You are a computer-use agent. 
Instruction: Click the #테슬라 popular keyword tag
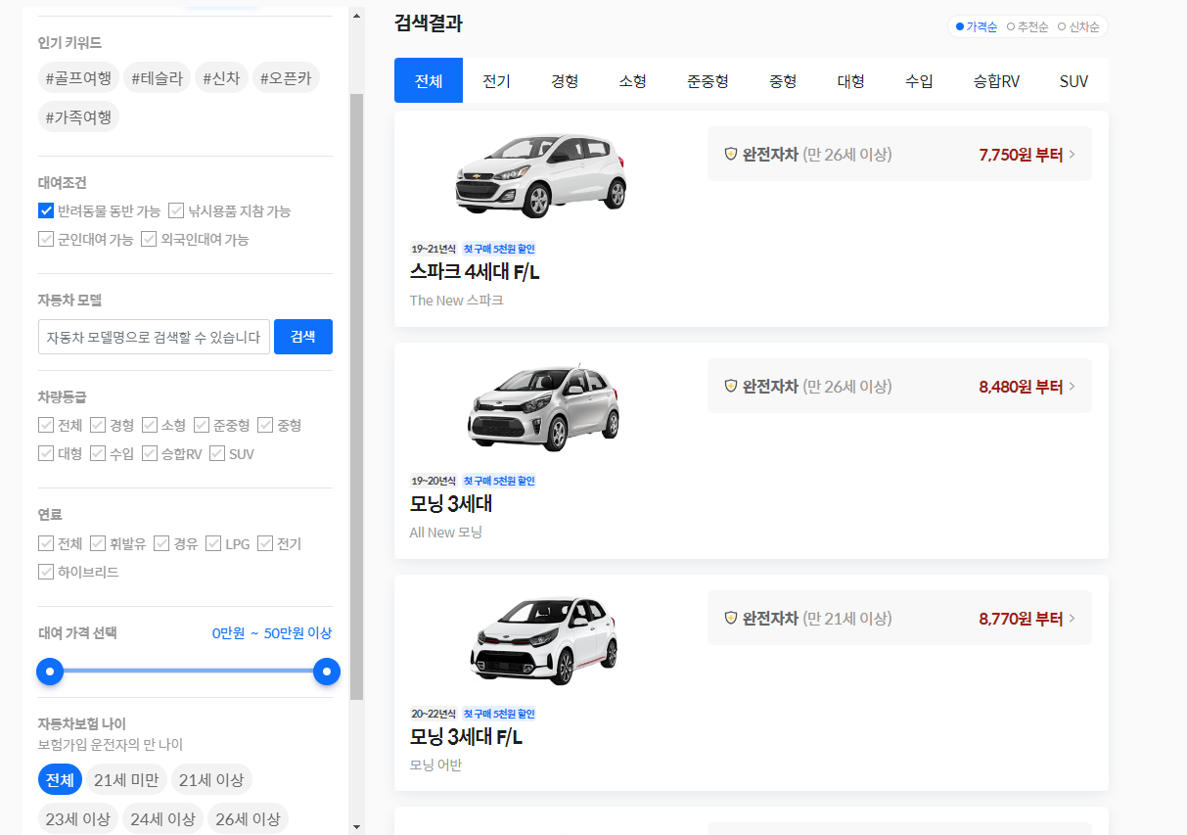pyautogui.click(x=157, y=77)
